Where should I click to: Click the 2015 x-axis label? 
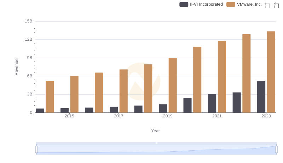tap(69, 116)
